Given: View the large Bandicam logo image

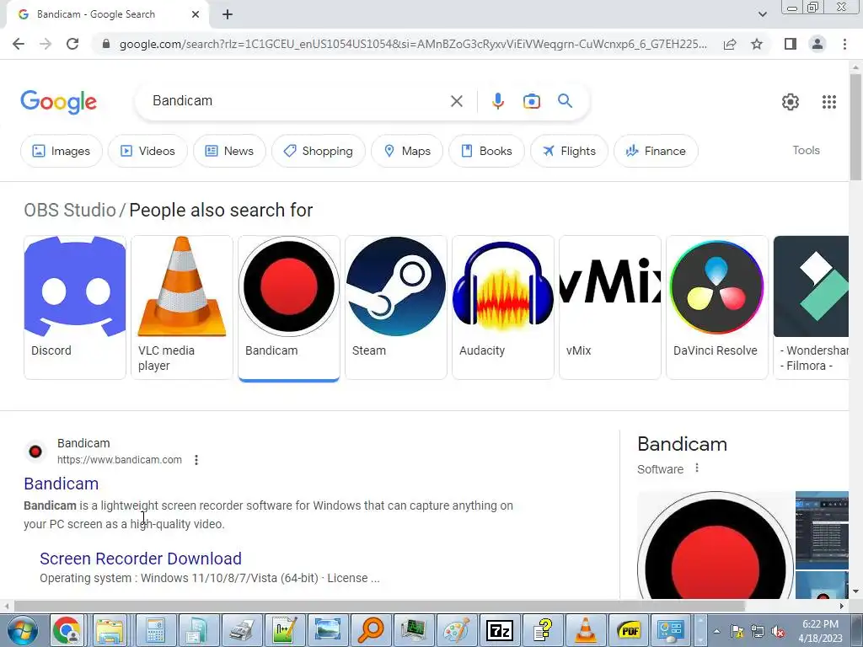Looking at the screenshot, I should [x=715, y=545].
